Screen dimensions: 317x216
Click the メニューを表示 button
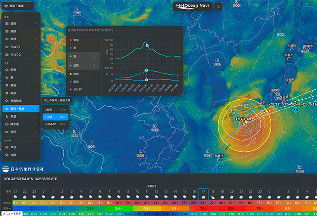[x=12, y=214]
